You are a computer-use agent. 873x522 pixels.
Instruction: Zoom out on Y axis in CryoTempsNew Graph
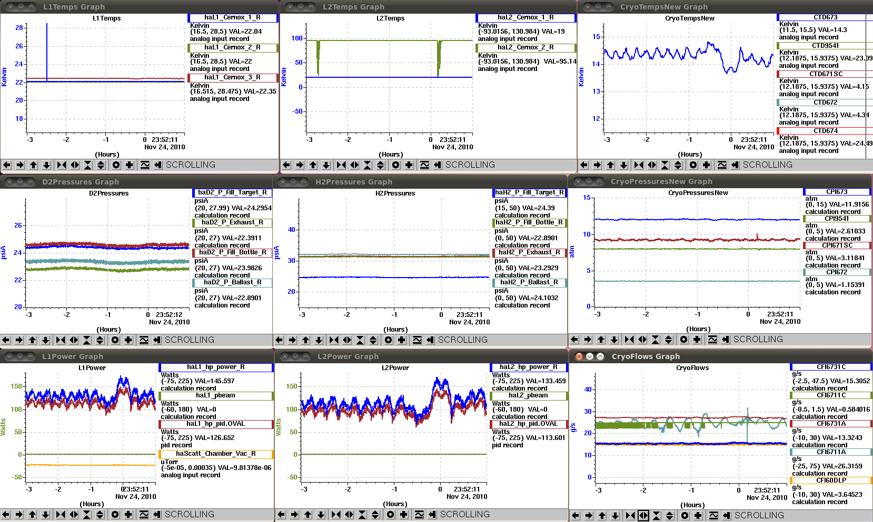pos(678,165)
